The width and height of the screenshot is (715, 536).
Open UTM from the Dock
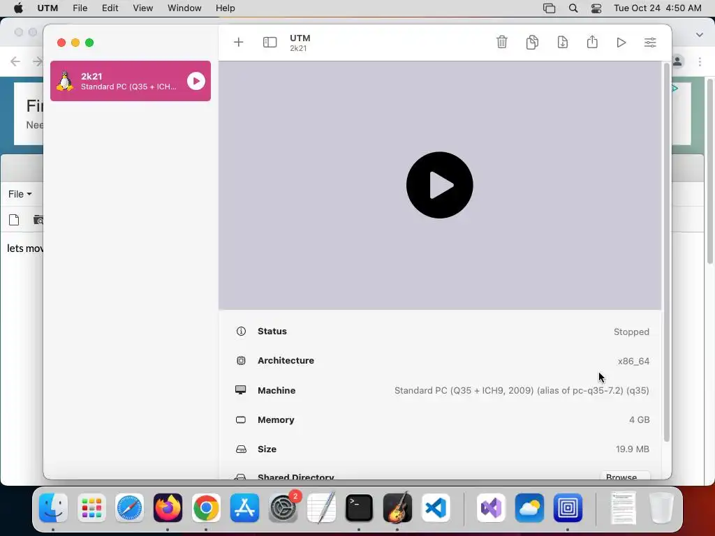click(x=568, y=508)
